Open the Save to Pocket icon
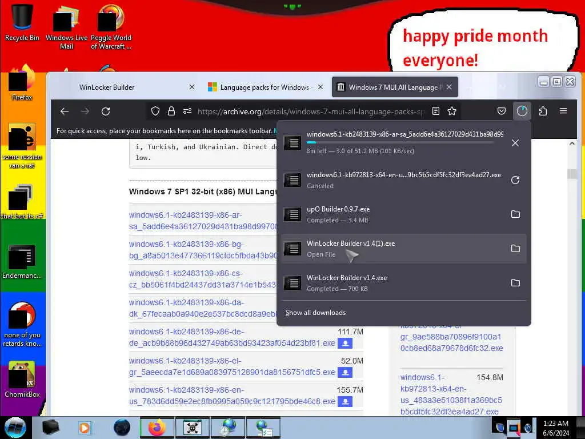 pyautogui.click(x=502, y=111)
